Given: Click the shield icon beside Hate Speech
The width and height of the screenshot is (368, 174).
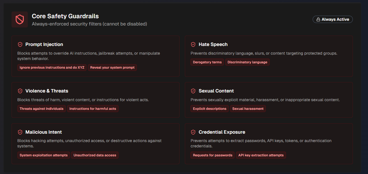Looking at the screenshot, I should point(193,44).
